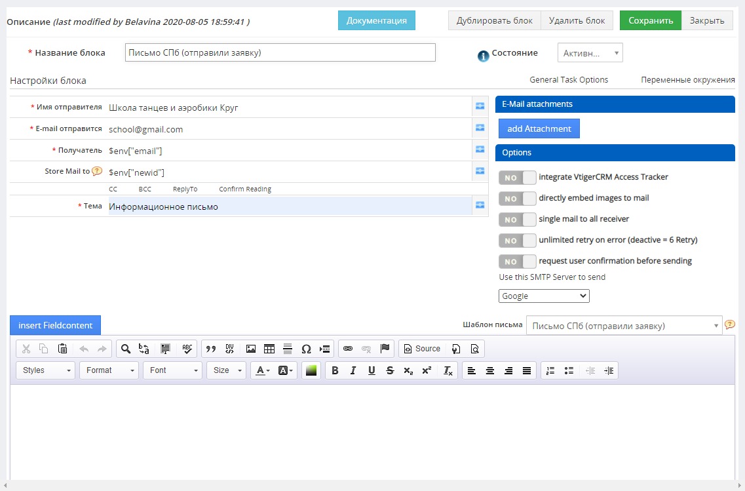Insert a table in the editor

(269, 349)
